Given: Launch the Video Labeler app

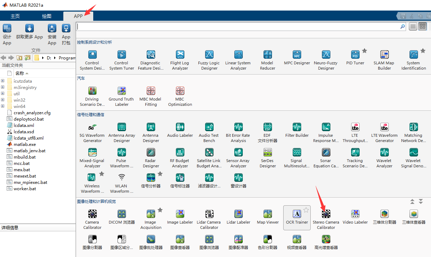Looking at the screenshot, I should pos(355,217).
